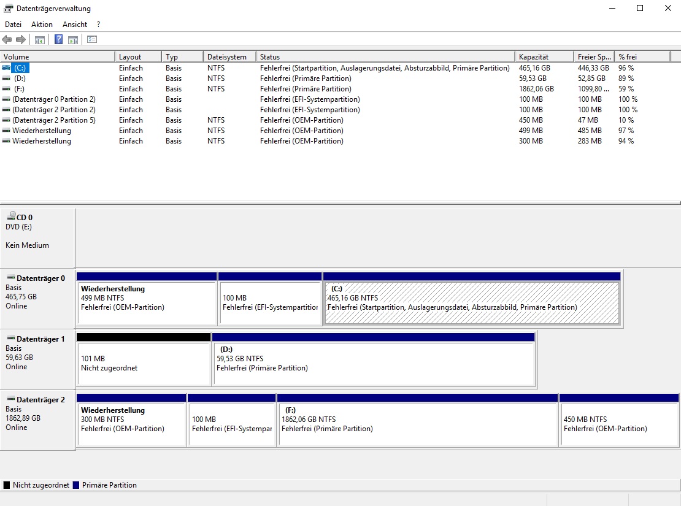Select the (D:) row in the volume list
Image resolution: width=681 pixels, height=506 pixels.
coord(340,78)
